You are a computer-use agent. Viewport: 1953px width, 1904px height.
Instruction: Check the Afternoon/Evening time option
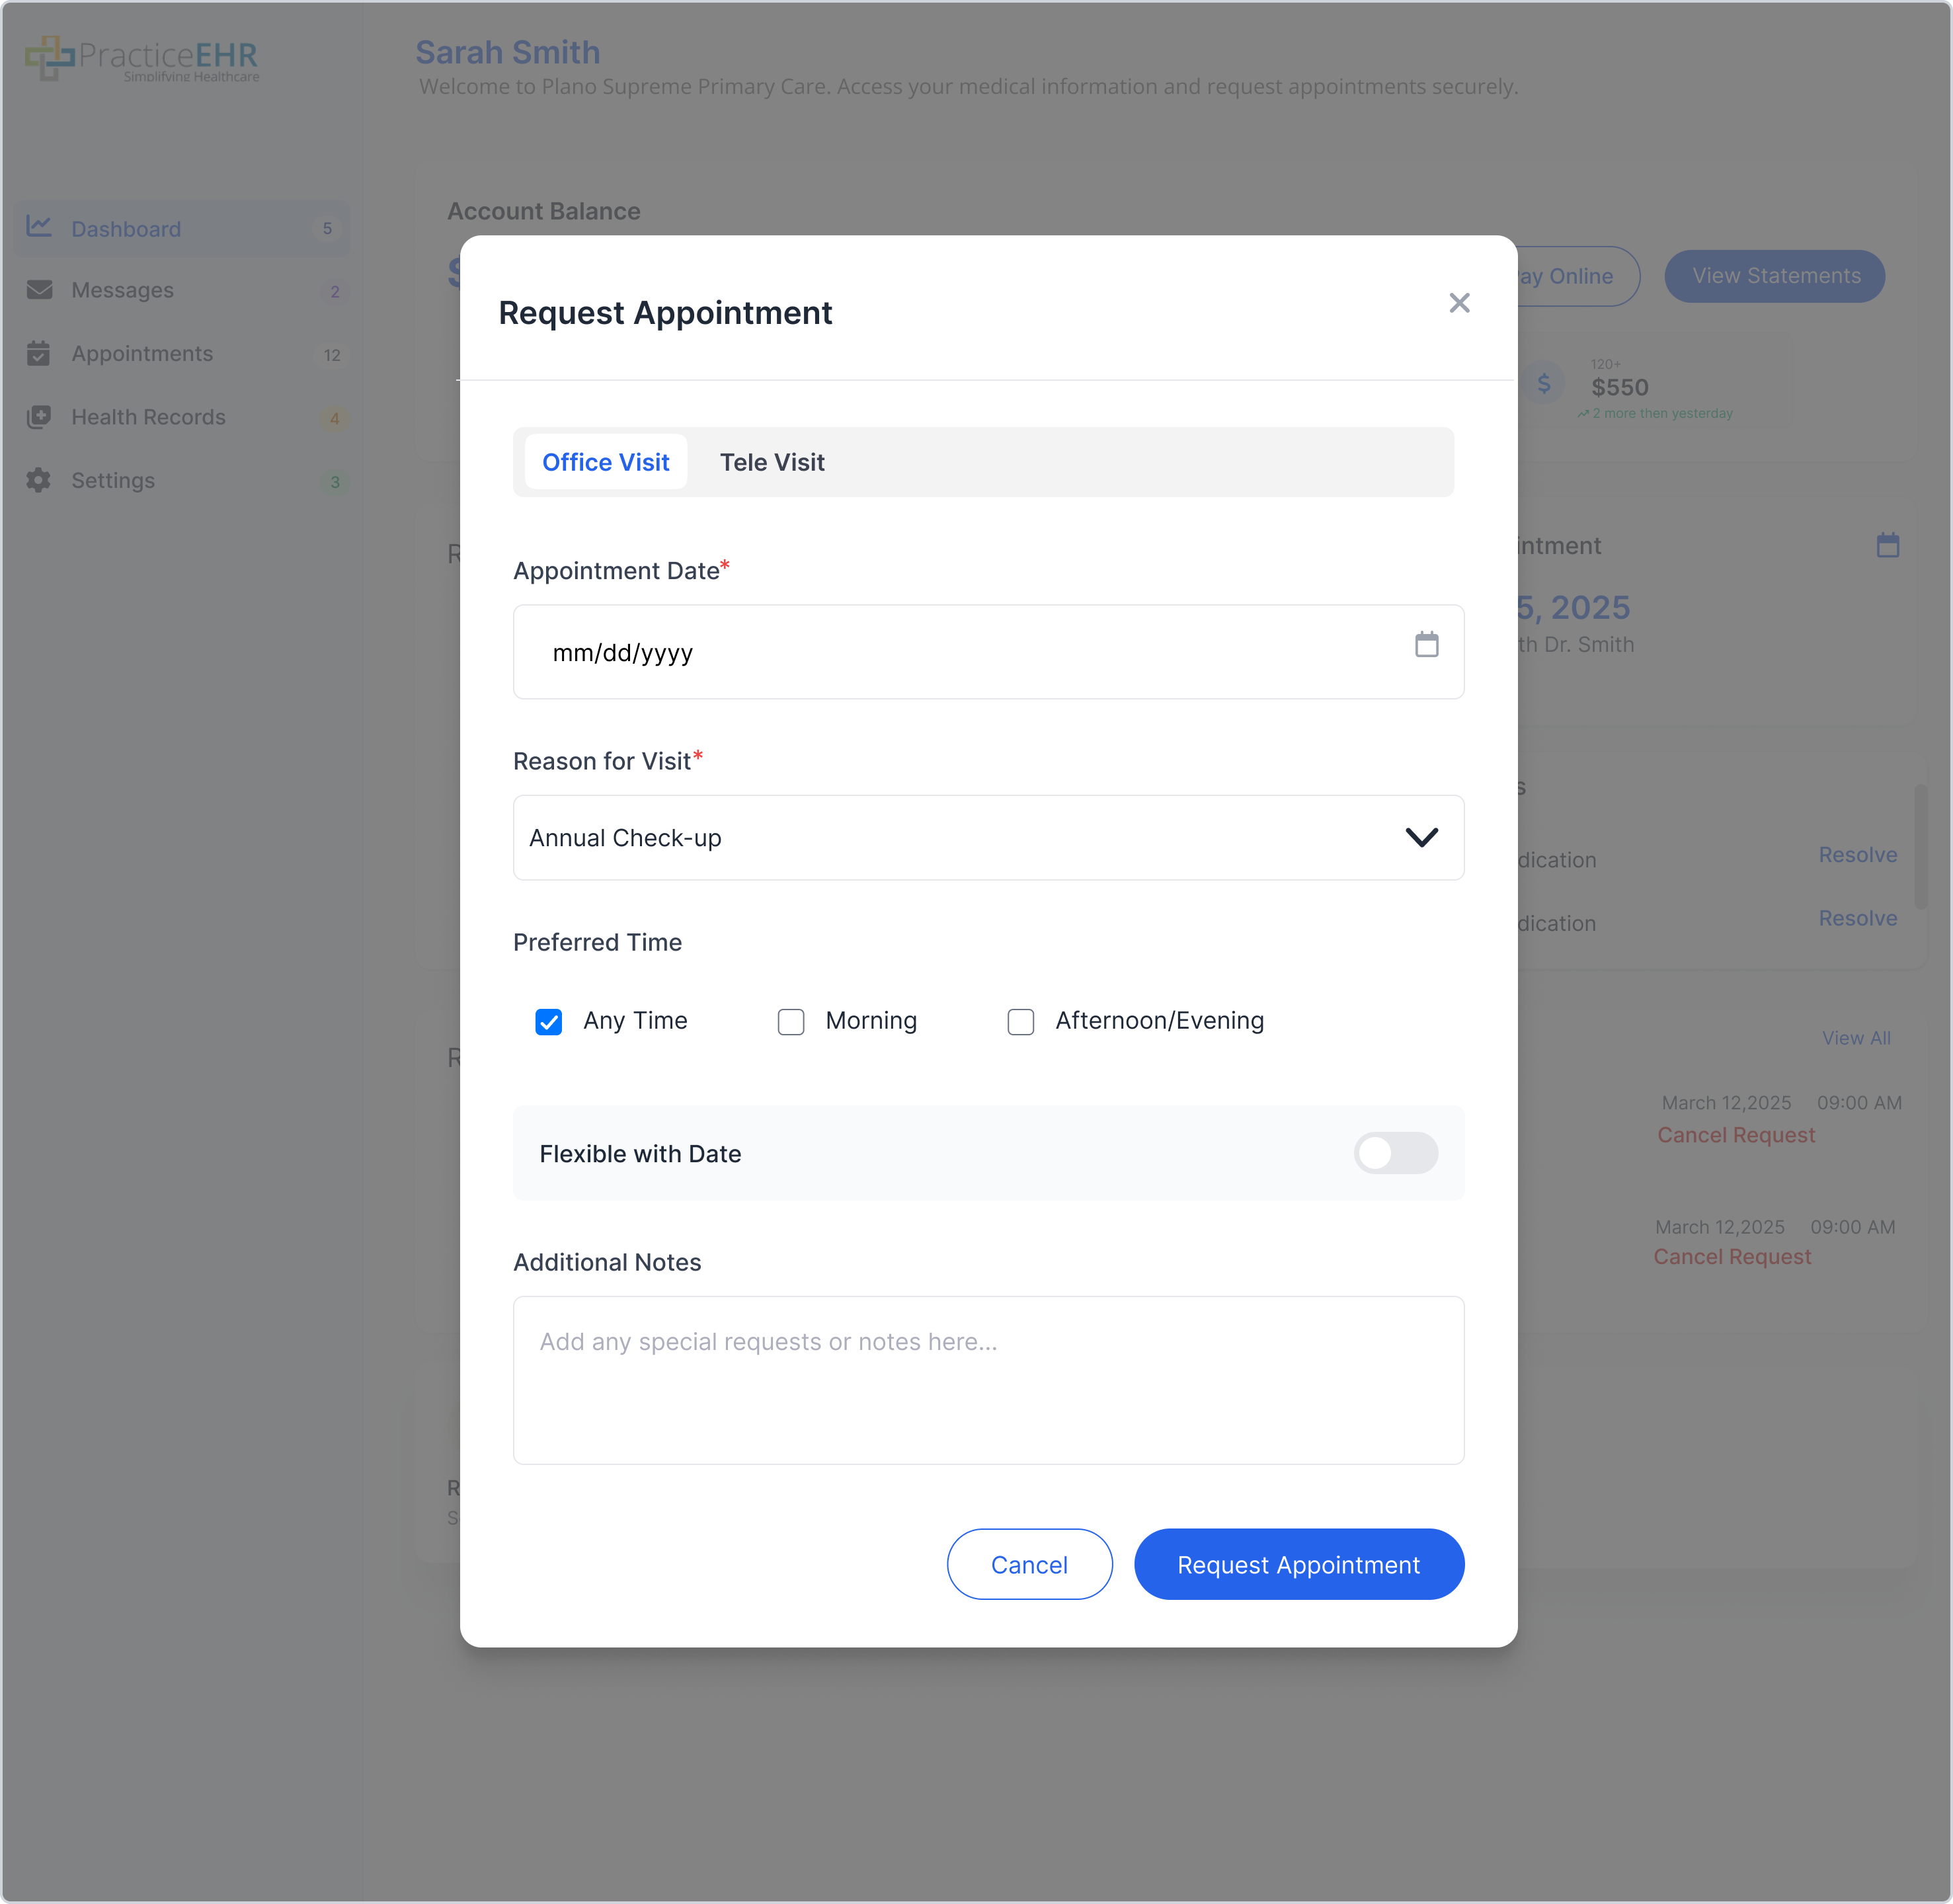click(x=1020, y=1021)
